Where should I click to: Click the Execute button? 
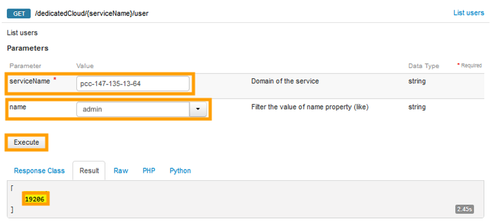[x=26, y=143]
